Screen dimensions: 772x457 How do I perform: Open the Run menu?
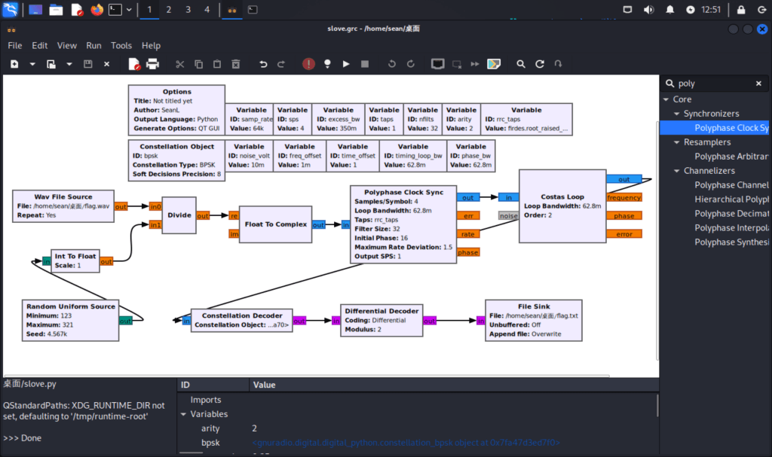click(93, 45)
